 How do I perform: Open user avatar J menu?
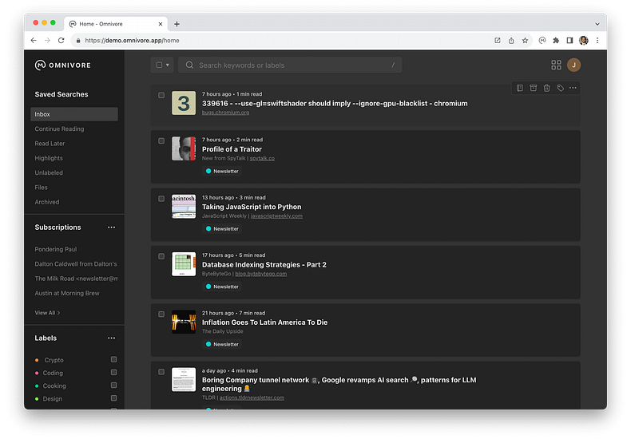[573, 65]
